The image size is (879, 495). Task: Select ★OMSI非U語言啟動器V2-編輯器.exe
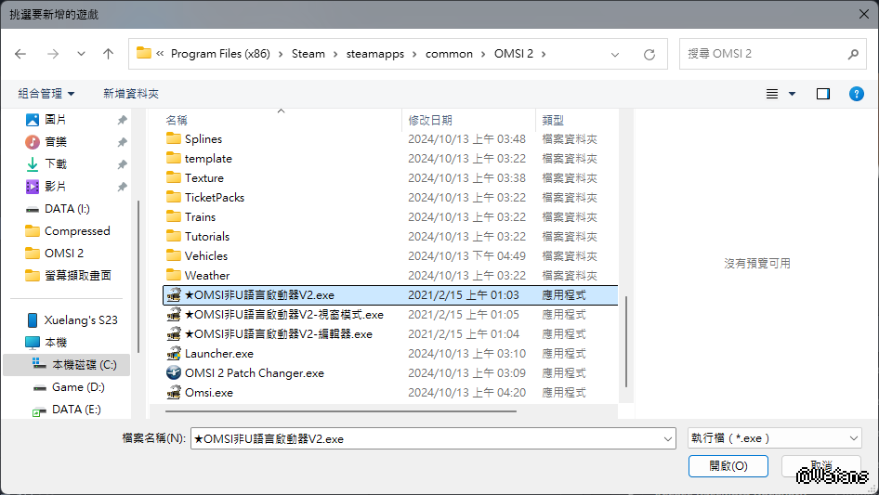[x=278, y=334]
